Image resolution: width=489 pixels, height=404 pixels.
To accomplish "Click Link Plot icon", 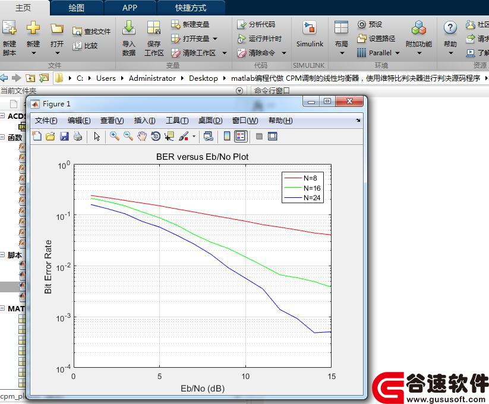I will (x=208, y=136).
